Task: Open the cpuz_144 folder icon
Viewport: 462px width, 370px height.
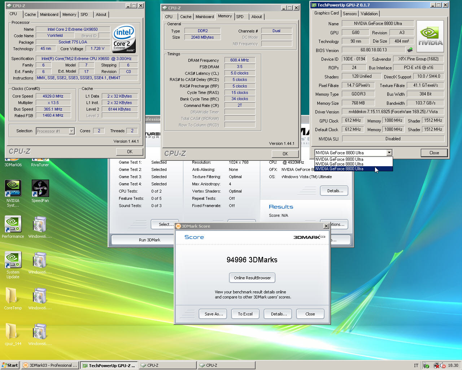Action: point(12,332)
